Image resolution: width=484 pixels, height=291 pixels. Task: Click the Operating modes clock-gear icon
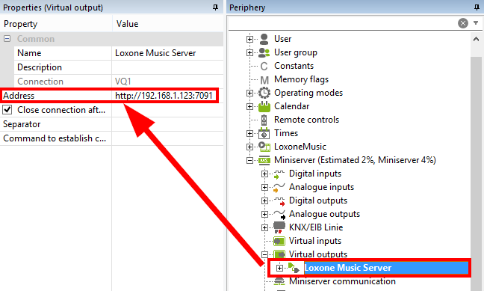click(x=264, y=93)
